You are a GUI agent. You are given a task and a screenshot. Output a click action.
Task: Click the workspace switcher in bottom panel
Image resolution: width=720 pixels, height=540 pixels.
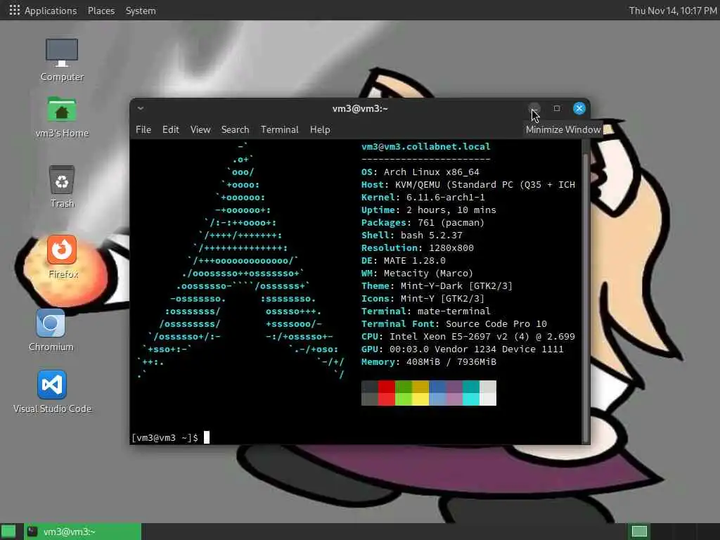click(x=639, y=532)
